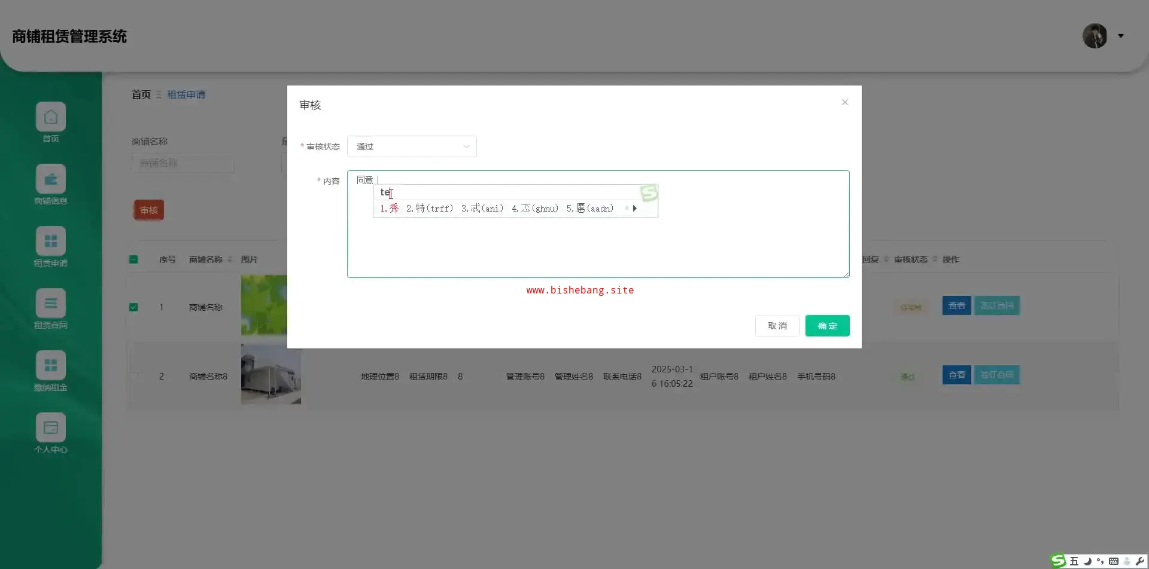Click the 租赁期限8 cell
Screen dimensions: 1149x569
428,377
